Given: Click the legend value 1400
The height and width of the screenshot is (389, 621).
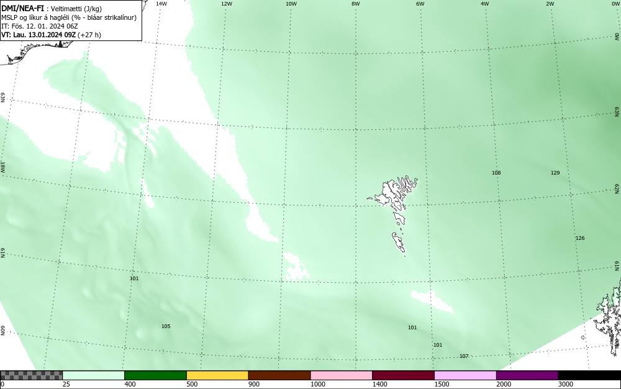Looking at the screenshot, I should coord(380,384).
